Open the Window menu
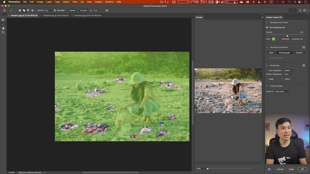Viewport: 310px width, 174px height. click(109, 2)
